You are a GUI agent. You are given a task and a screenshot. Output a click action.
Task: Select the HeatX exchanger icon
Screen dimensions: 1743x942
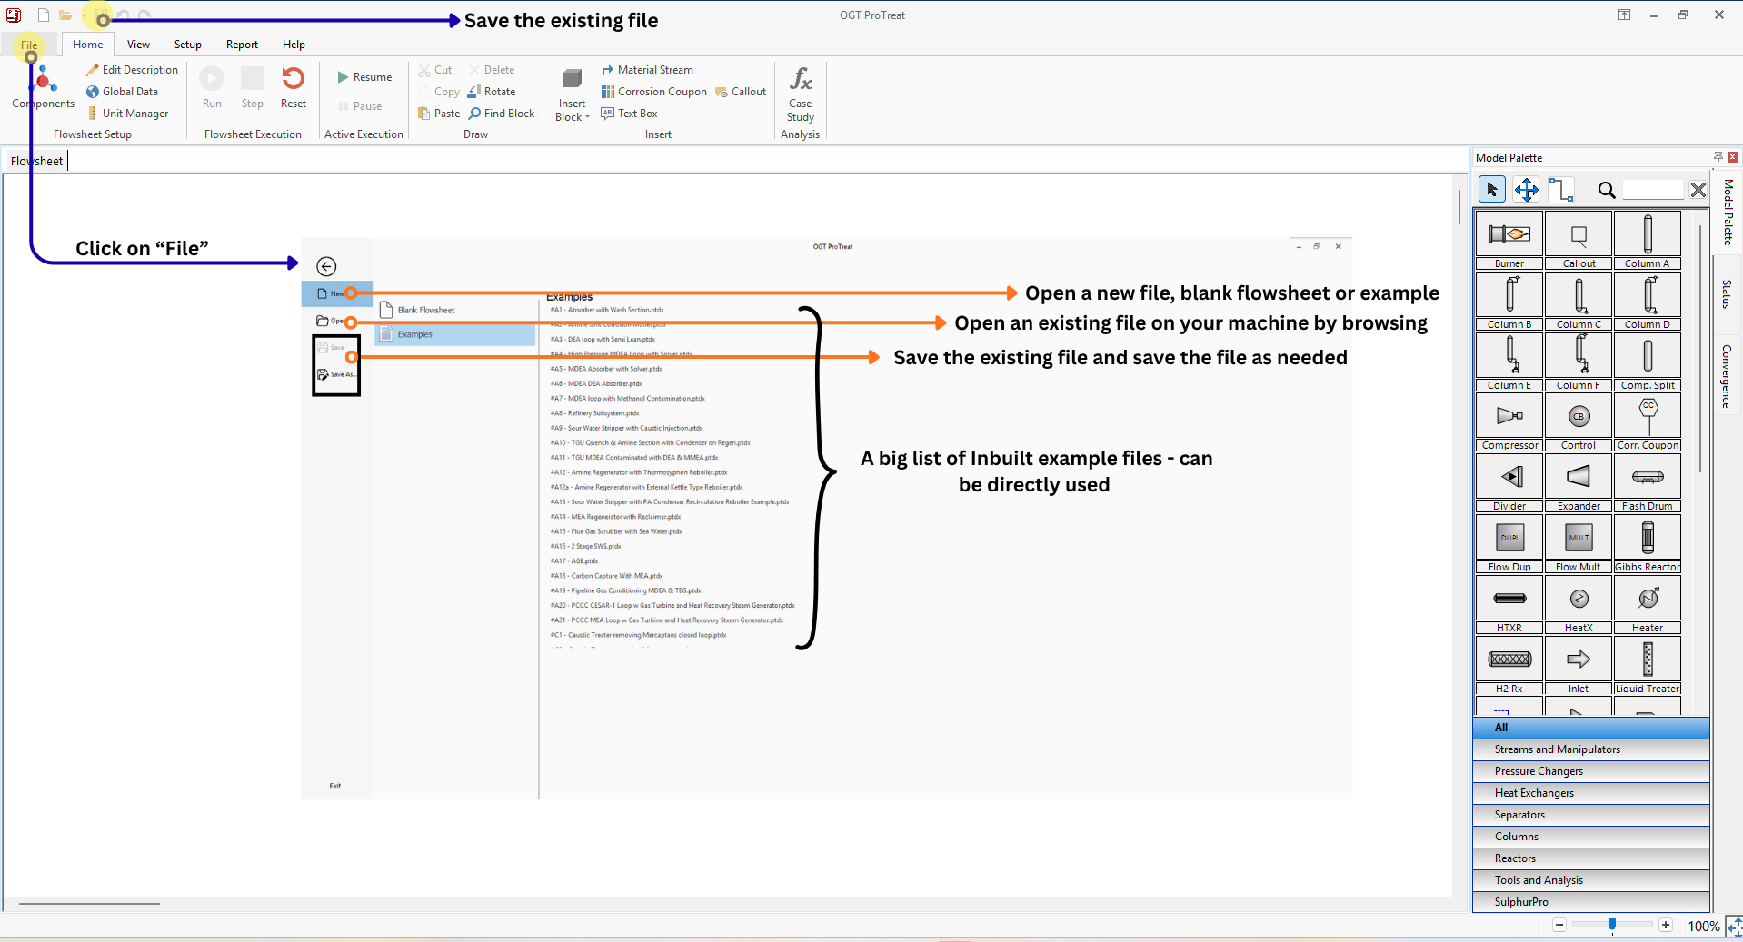click(1579, 599)
